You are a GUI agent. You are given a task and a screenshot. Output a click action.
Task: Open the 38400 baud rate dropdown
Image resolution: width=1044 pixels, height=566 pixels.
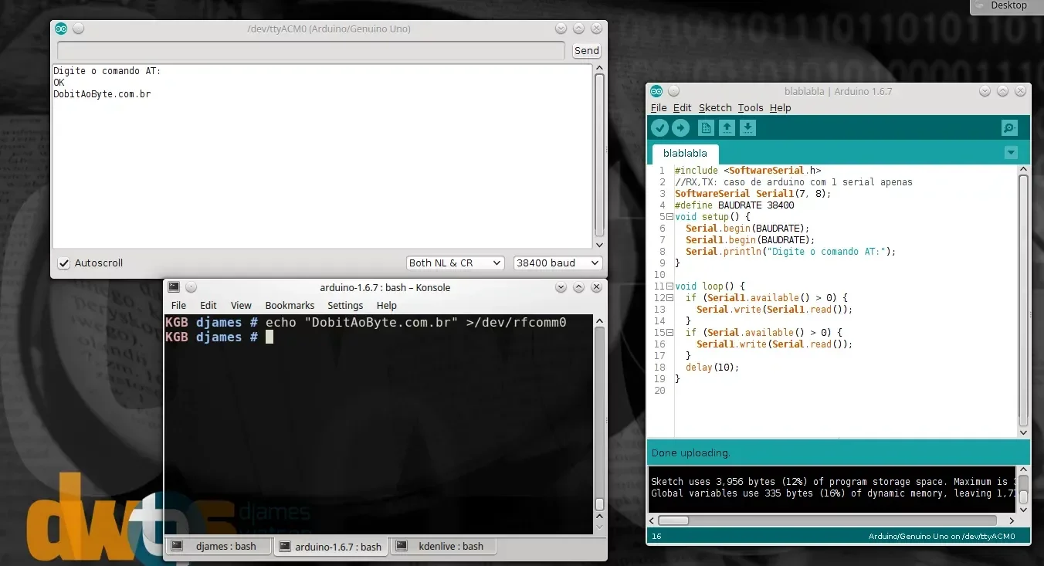pyautogui.click(x=558, y=263)
